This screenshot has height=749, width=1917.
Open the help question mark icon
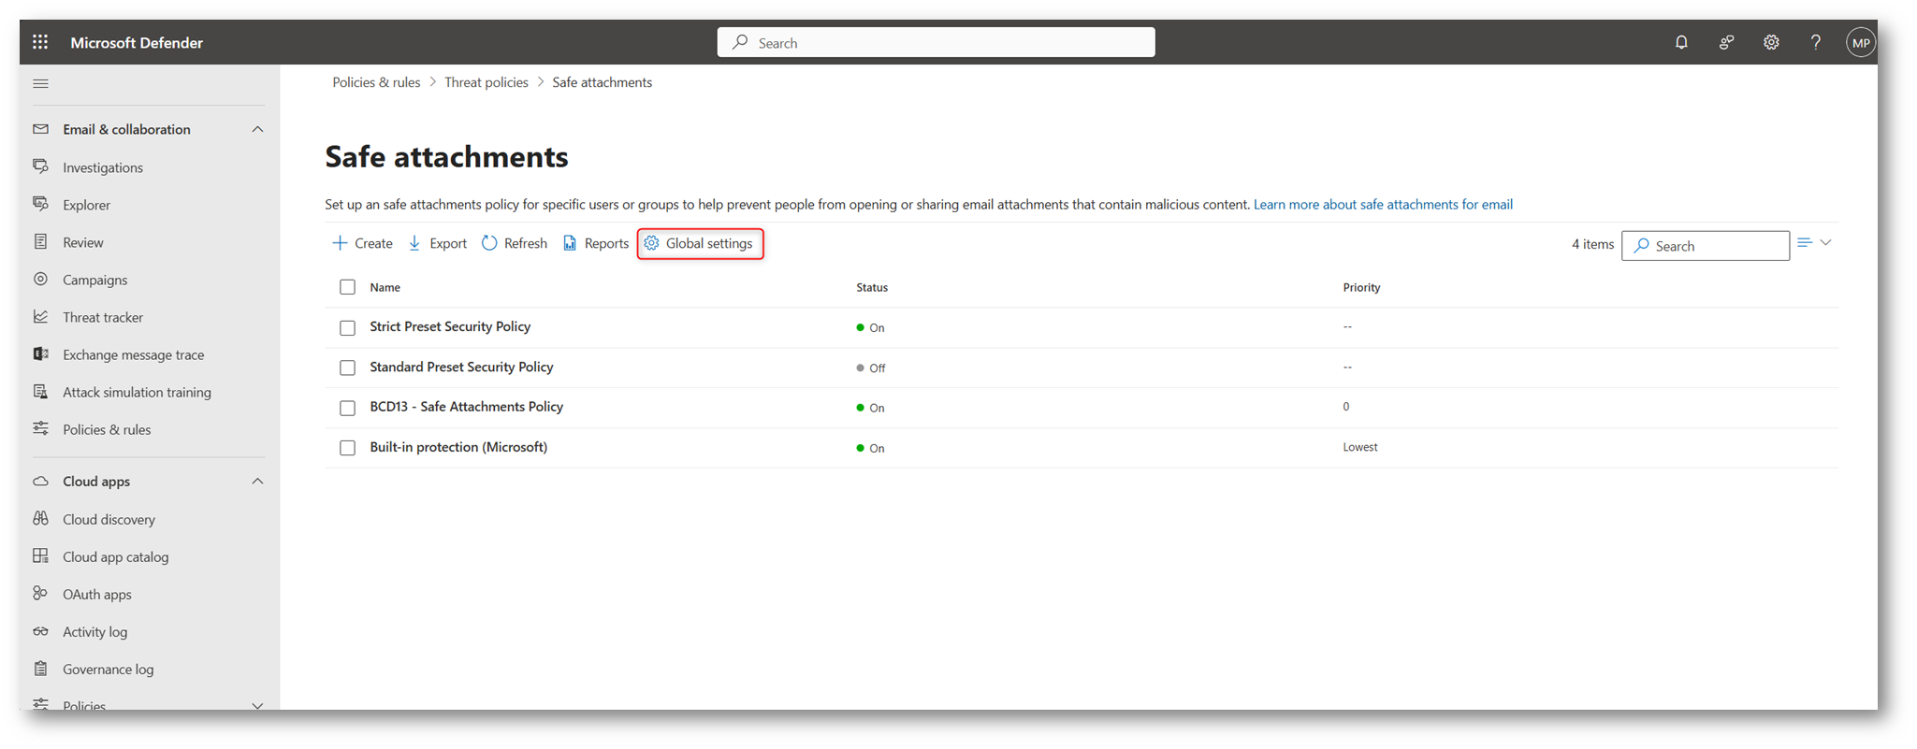tap(1816, 42)
